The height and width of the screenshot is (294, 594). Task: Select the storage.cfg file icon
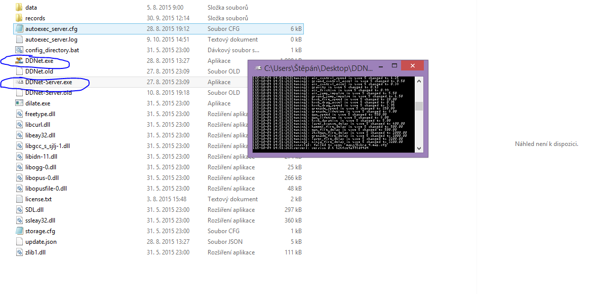[19, 231]
